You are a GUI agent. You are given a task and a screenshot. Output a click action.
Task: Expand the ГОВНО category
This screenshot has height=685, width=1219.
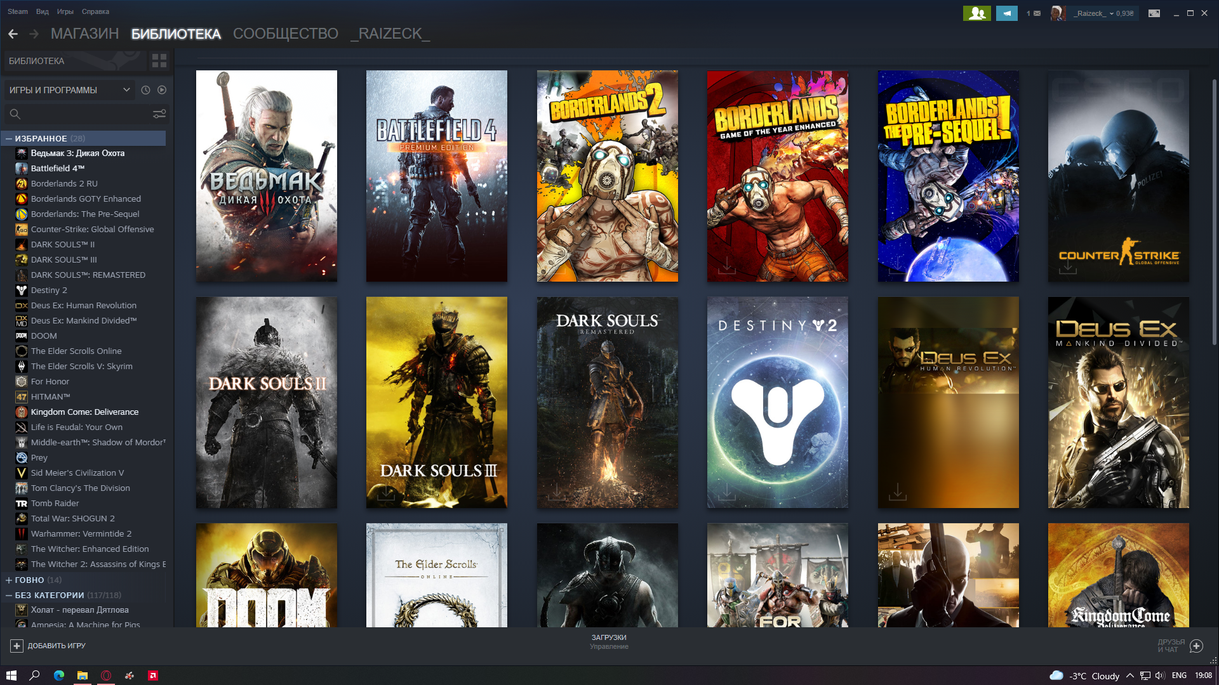click(9, 580)
